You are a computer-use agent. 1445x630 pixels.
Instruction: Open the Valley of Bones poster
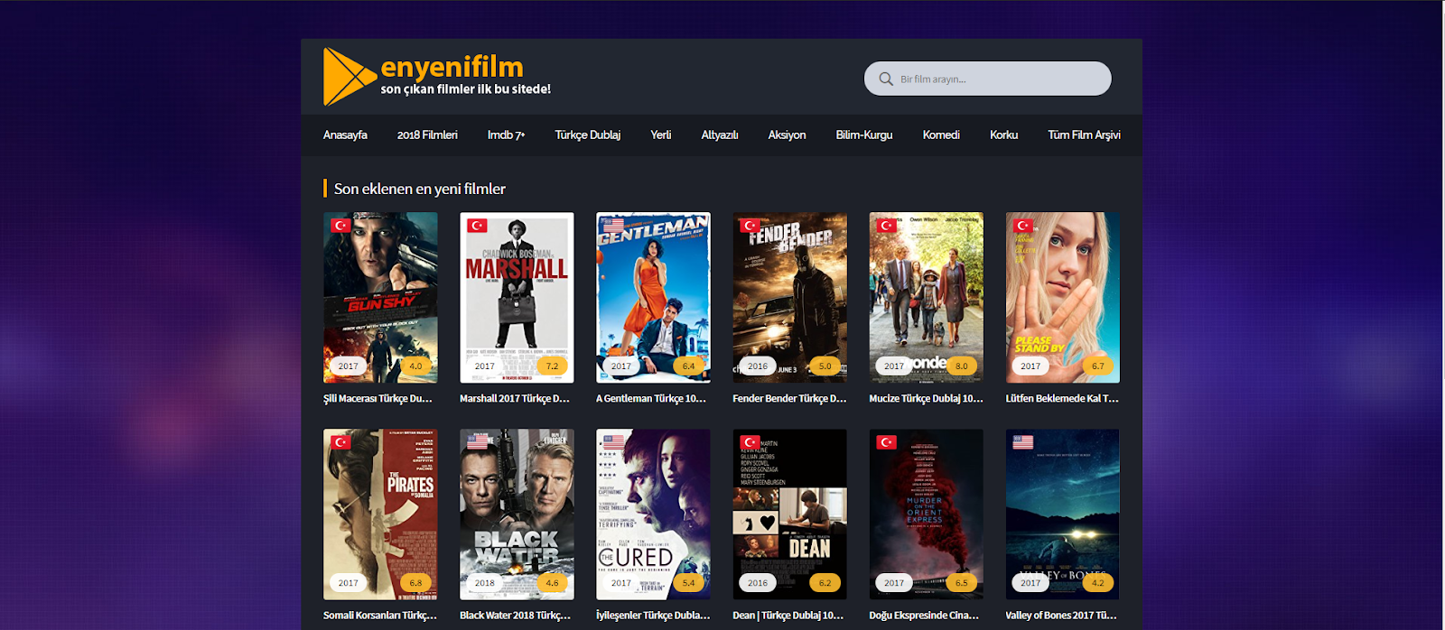tap(1063, 514)
